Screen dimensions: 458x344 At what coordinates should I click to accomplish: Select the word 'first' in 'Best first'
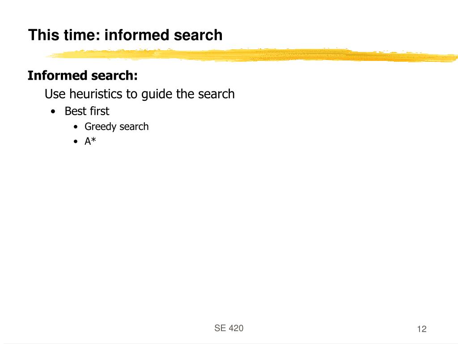(100, 111)
